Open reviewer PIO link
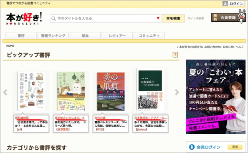Viewport: 248px width, 153px height. [100, 129]
